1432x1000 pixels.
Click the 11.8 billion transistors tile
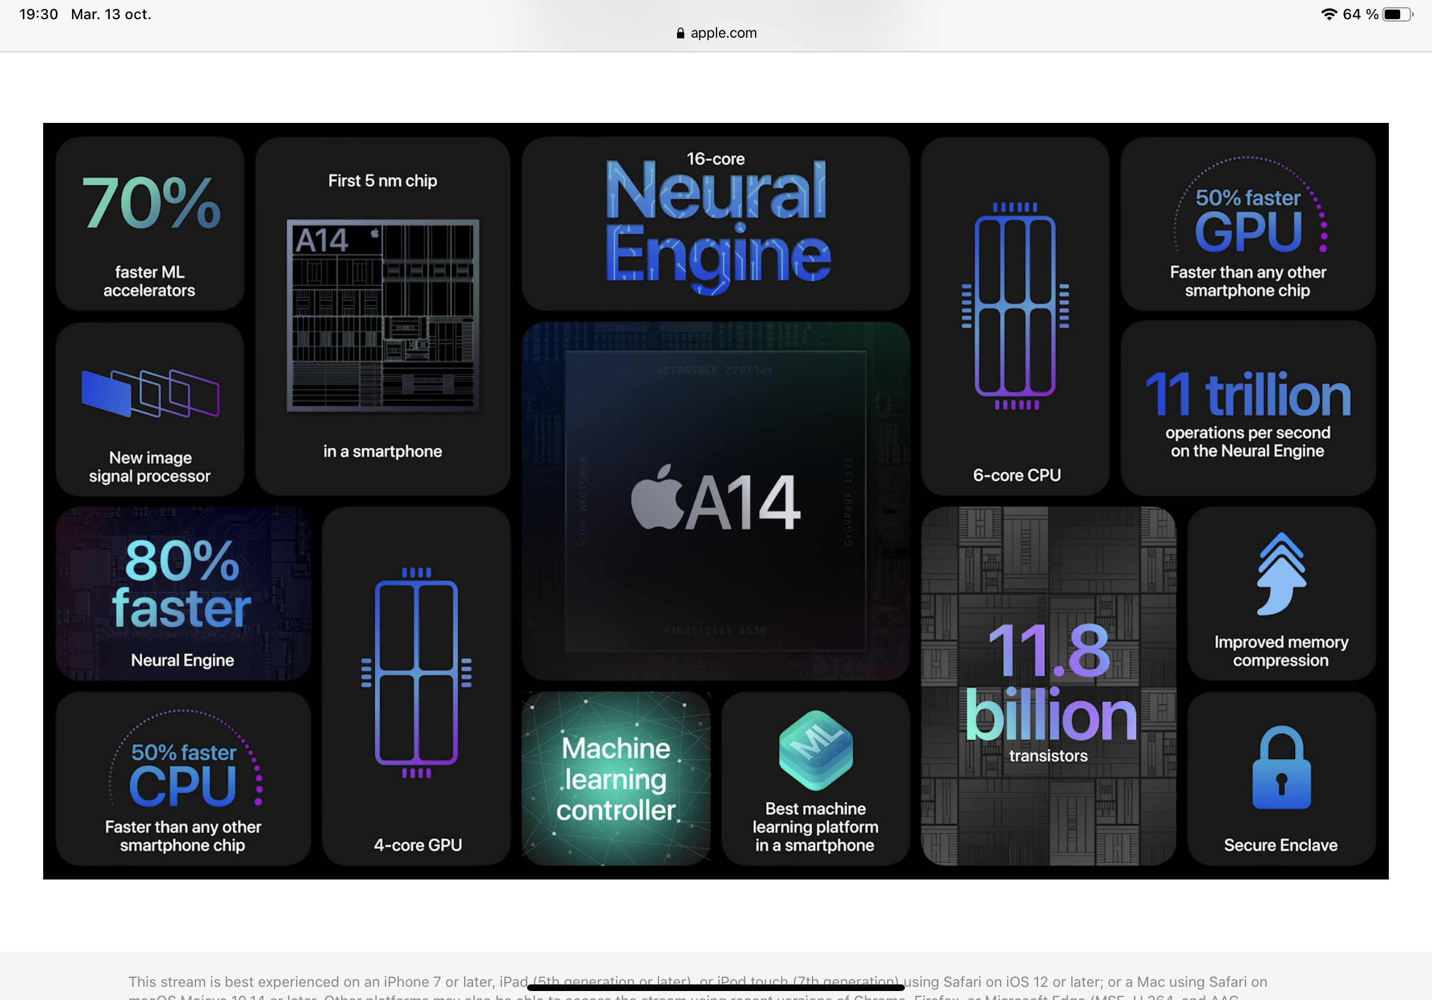pos(1048,686)
